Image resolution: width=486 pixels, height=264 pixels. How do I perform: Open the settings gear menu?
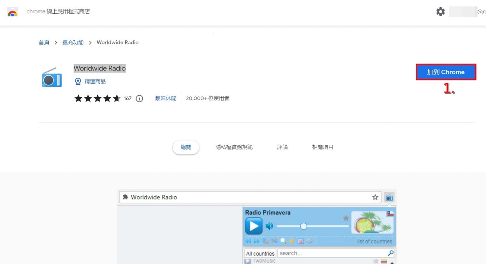(x=440, y=12)
